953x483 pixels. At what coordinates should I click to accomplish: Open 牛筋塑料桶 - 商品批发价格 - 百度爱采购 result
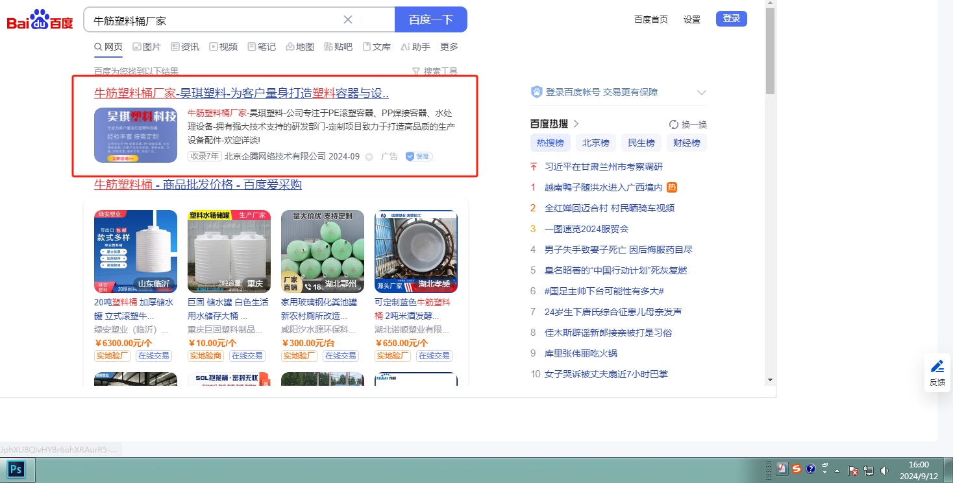[198, 185]
